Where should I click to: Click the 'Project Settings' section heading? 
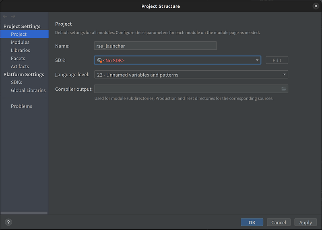click(22, 26)
